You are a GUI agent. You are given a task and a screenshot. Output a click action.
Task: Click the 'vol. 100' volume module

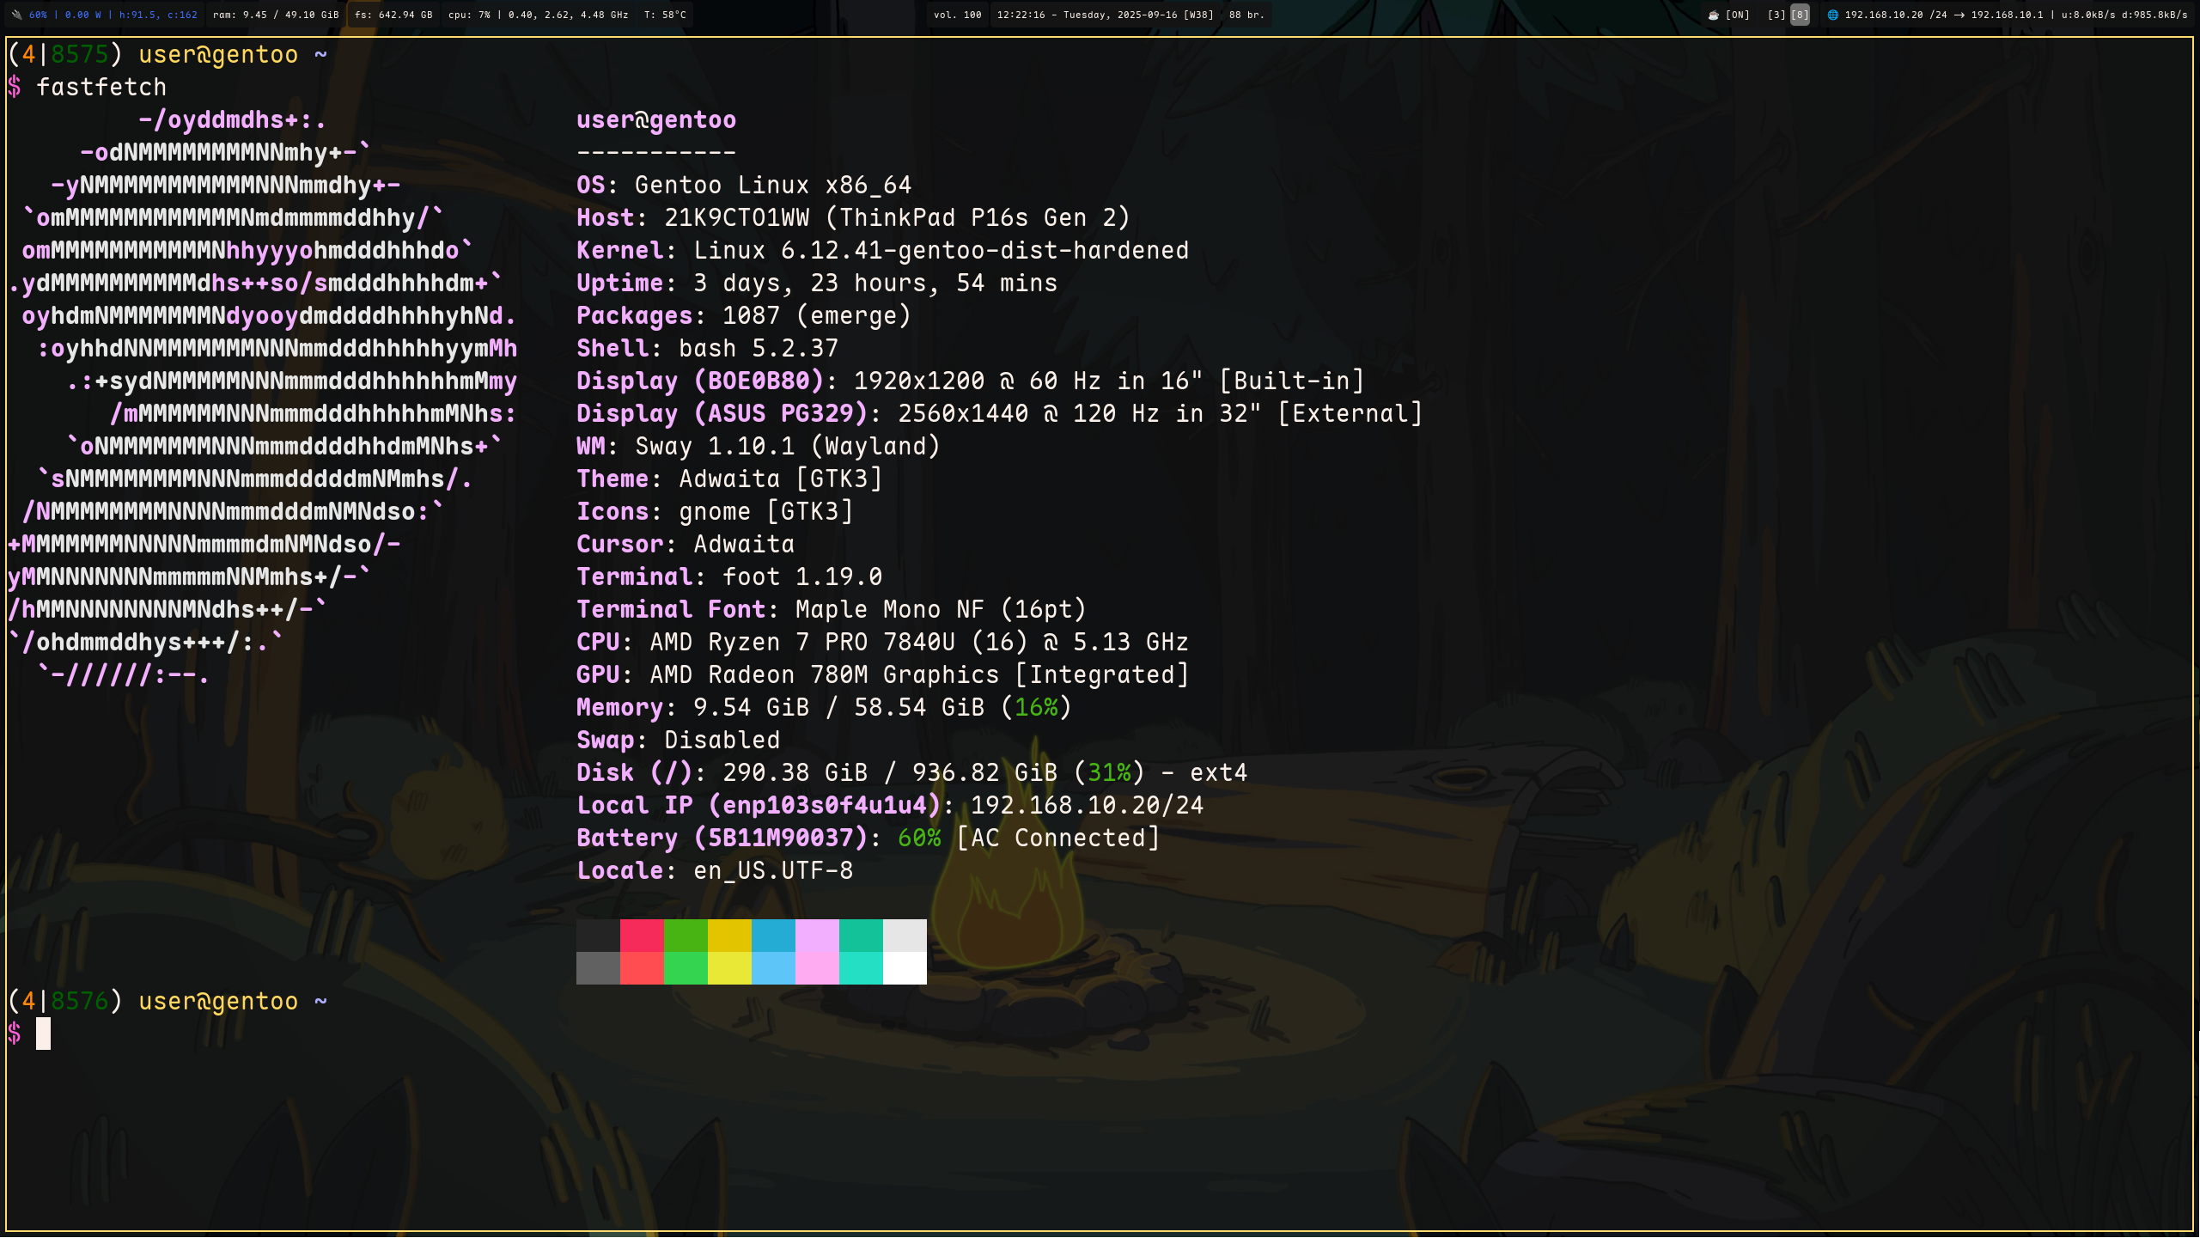(x=957, y=15)
